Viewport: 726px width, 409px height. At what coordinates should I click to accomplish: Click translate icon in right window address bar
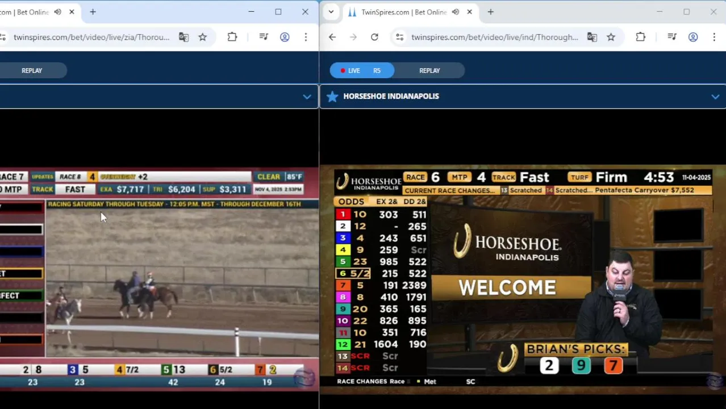tap(592, 37)
